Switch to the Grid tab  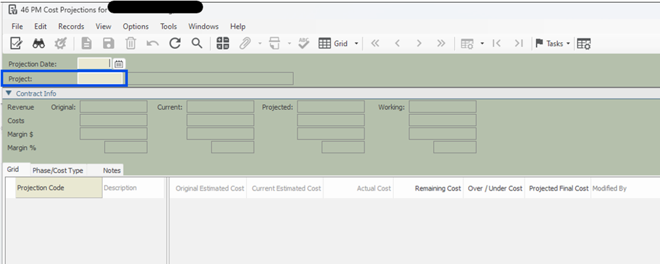[16, 170]
